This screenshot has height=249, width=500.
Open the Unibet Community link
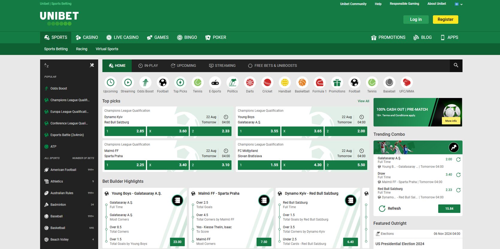353,4
